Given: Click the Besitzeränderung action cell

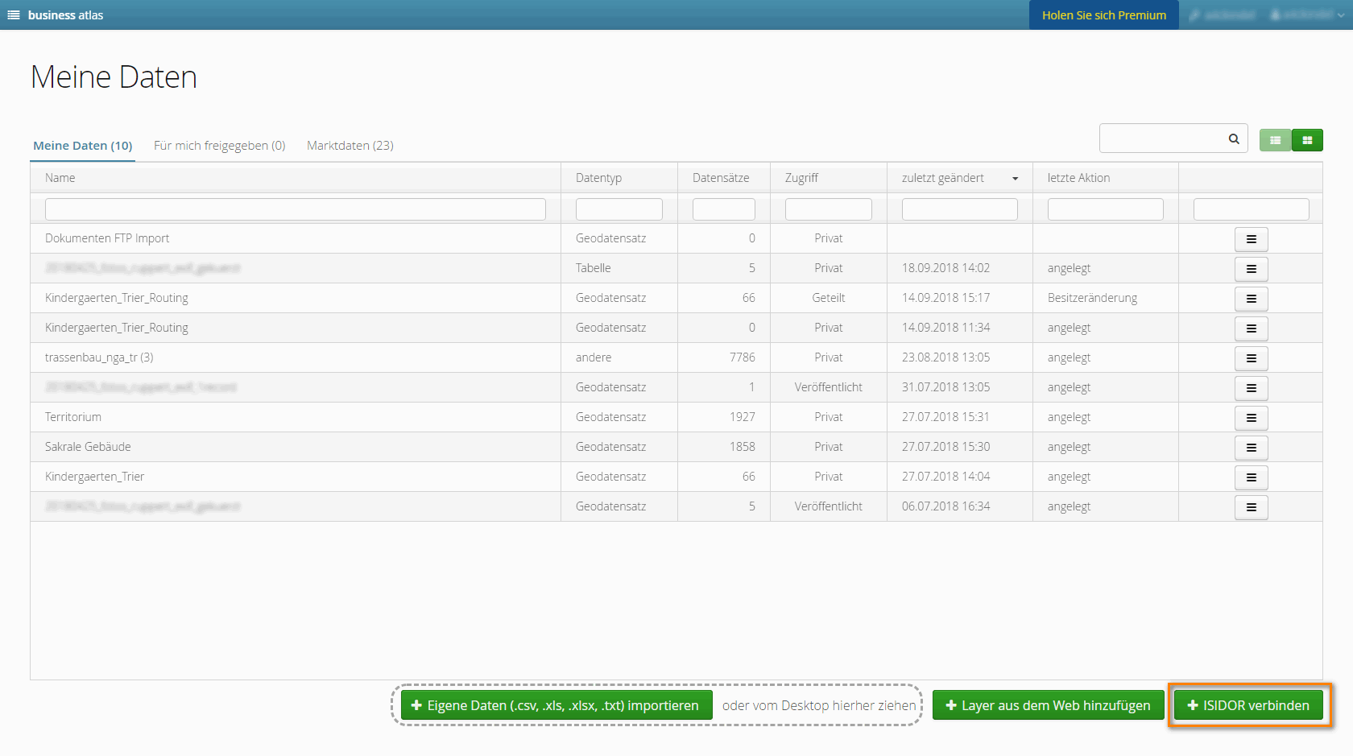Looking at the screenshot, I should 1092,298.
